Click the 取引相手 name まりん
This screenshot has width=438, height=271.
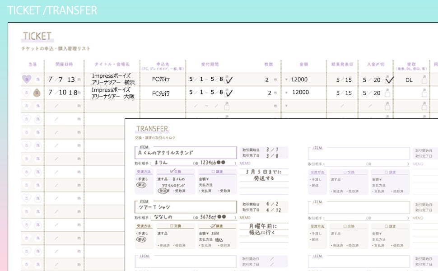tap(161, 162)
